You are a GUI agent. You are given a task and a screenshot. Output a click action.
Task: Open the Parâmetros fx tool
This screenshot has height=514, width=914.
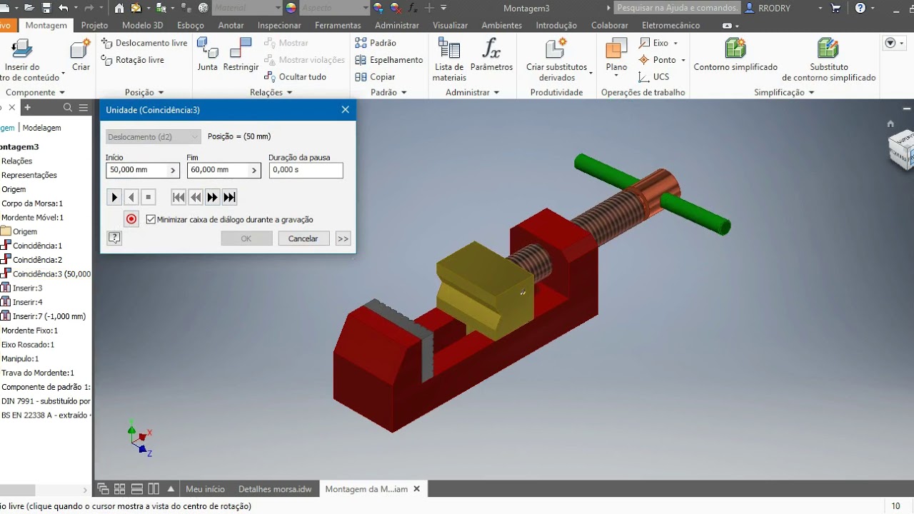491,54
